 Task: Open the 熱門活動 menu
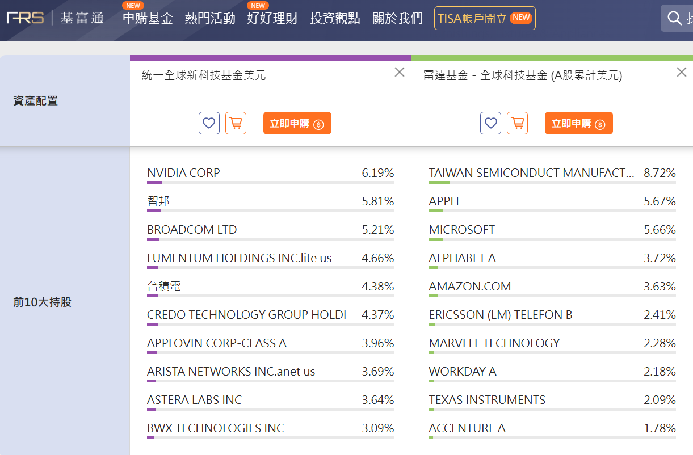tap(210, 18)
